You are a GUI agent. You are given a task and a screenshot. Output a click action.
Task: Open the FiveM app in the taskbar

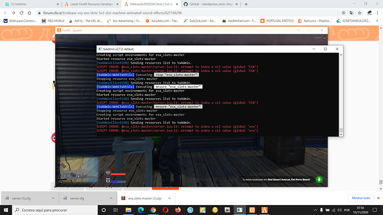265,210
